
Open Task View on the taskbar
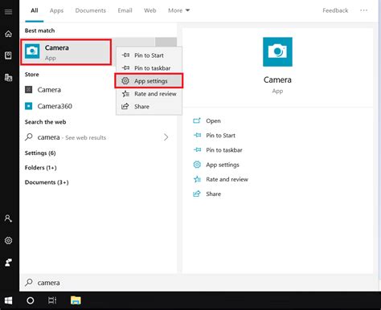52,300
